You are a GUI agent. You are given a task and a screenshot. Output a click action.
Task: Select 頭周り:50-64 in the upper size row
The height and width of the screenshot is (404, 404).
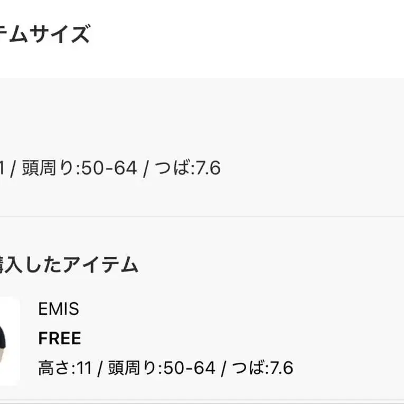pyautogui.click(x=79, y=168)
